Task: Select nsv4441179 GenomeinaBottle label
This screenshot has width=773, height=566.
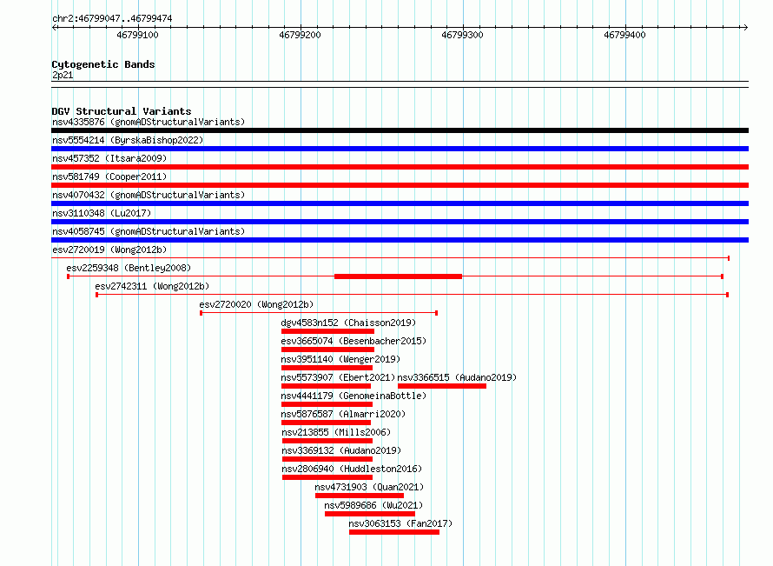Action: (x=353, y=396)
